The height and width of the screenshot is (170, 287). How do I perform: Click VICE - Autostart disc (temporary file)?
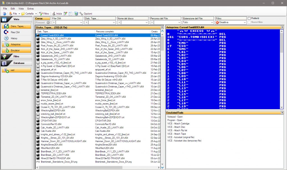(x=184, y=141)
